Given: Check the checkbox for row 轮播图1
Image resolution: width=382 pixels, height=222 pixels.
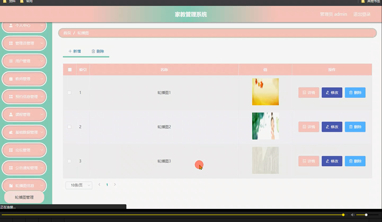Looking at the screenshot, I should coord(70,92).
